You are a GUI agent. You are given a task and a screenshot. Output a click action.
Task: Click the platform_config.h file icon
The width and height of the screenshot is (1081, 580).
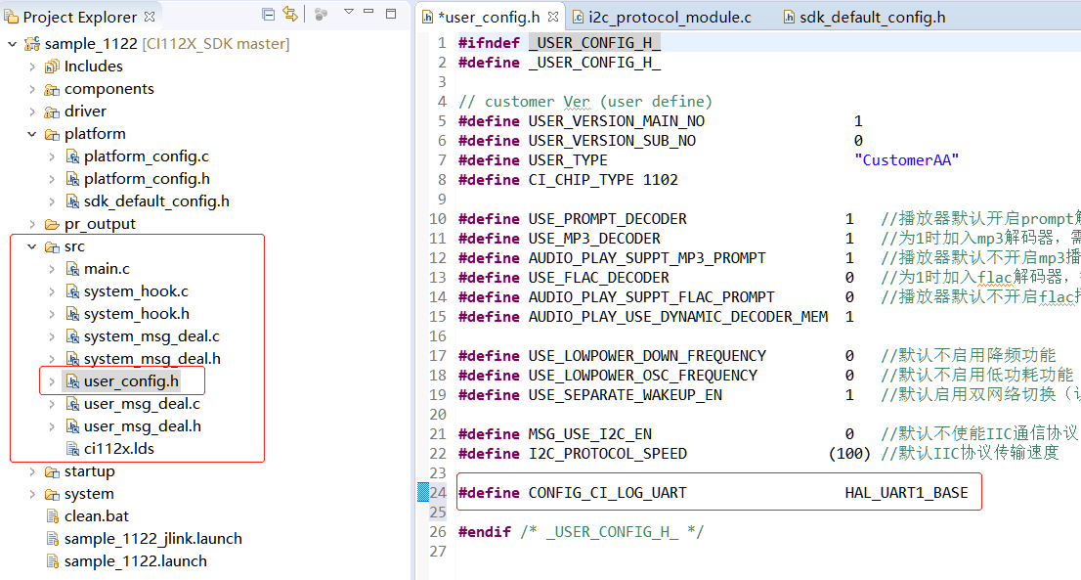click(x=72, y=179)
